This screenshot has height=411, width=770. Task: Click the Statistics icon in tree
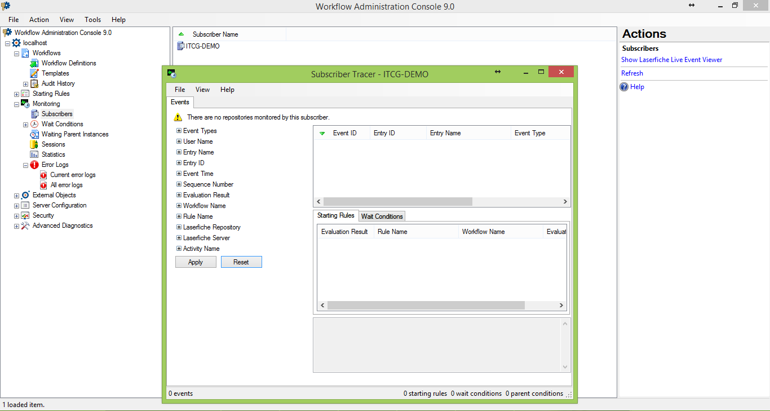point(34,154)
